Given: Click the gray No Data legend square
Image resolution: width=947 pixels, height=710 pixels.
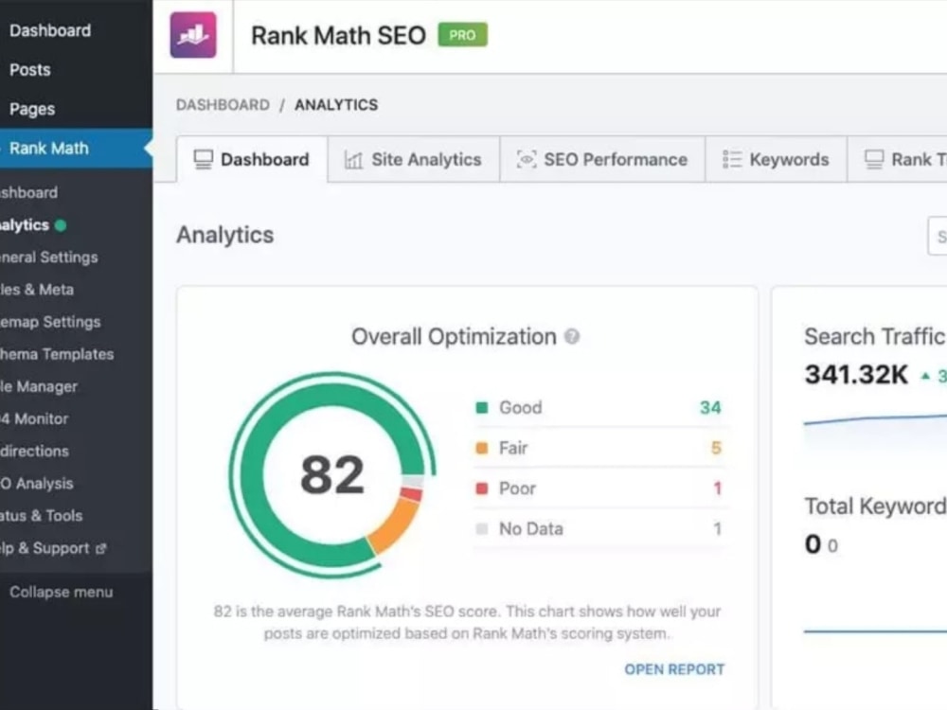Looking at the screenshot, I should tap(482, 529).
